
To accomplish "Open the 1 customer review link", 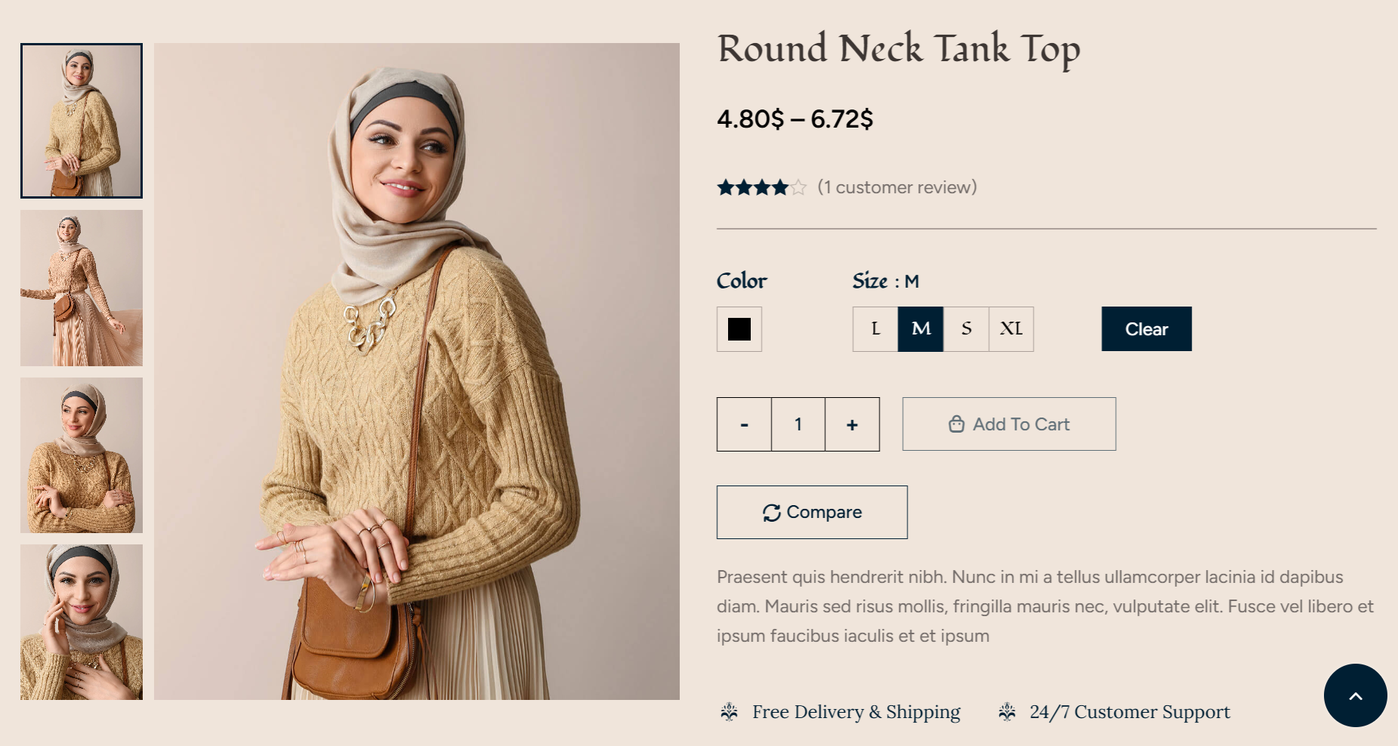I will click(x=897, y=187).
